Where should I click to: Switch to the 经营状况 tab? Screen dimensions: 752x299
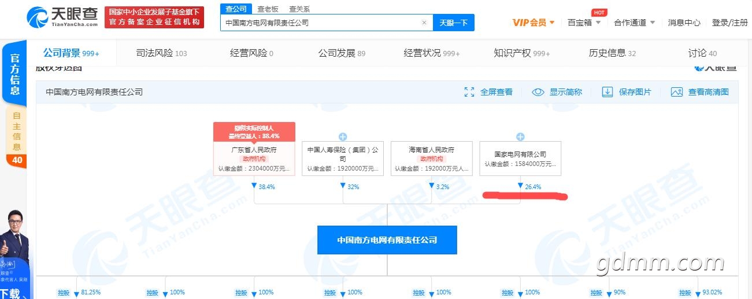[x=432, y=53]
